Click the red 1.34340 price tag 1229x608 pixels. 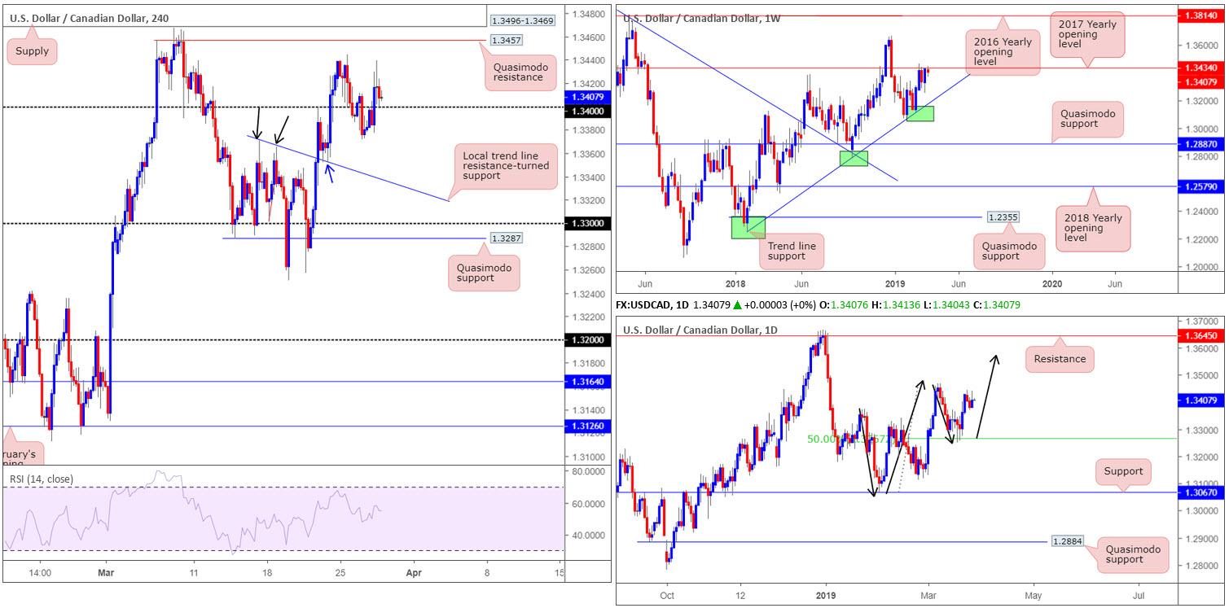point(1202,68)
